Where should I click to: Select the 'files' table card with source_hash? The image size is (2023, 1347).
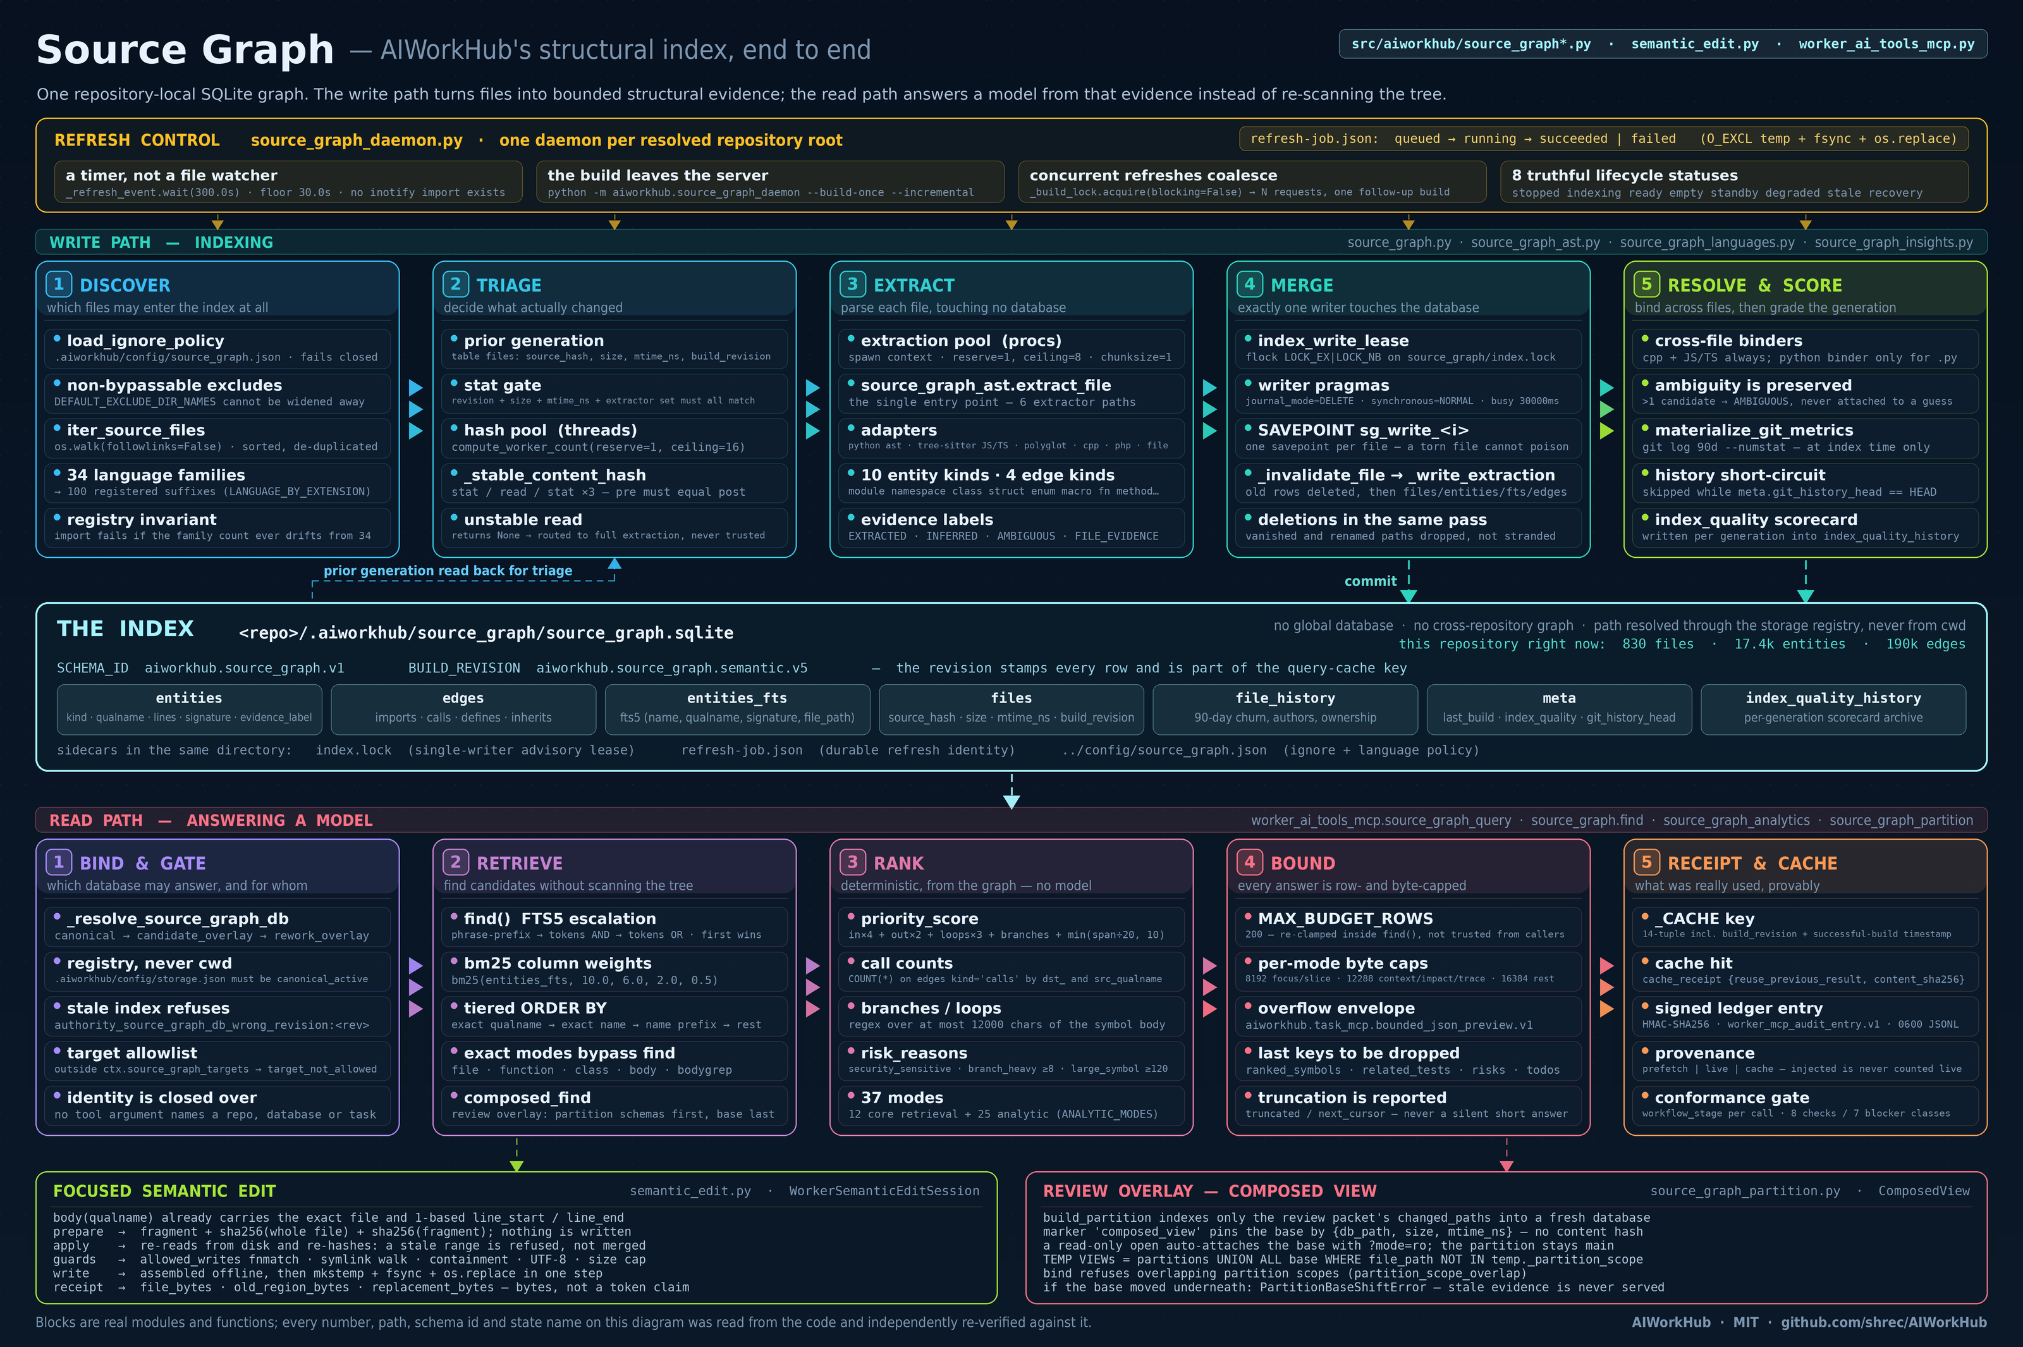[1011, 709]
